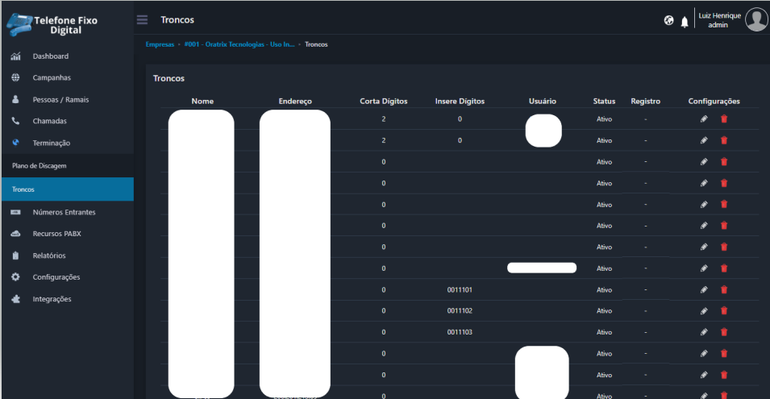770x399 pixels.
Task: Expand the Pessoas / Ramais menu
Action: [x=60, y=100]
